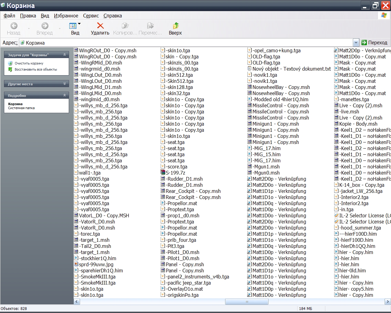Click the horizontal scrollbar thumb
Image resolution: width=391 pixels, height=313 pixels.
coord(247,302)
